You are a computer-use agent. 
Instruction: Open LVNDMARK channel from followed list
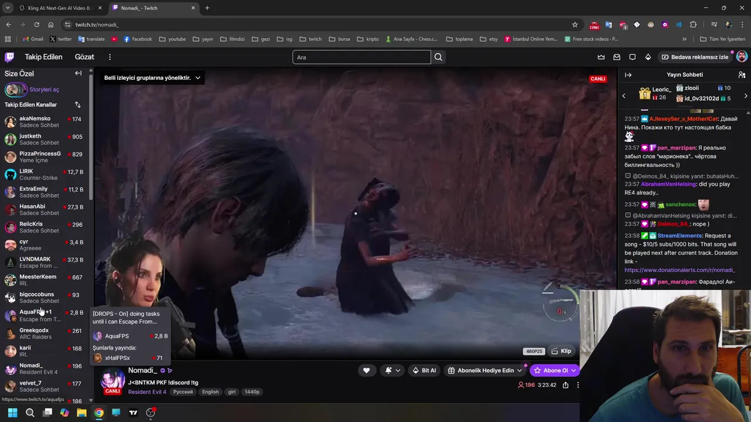46,262
